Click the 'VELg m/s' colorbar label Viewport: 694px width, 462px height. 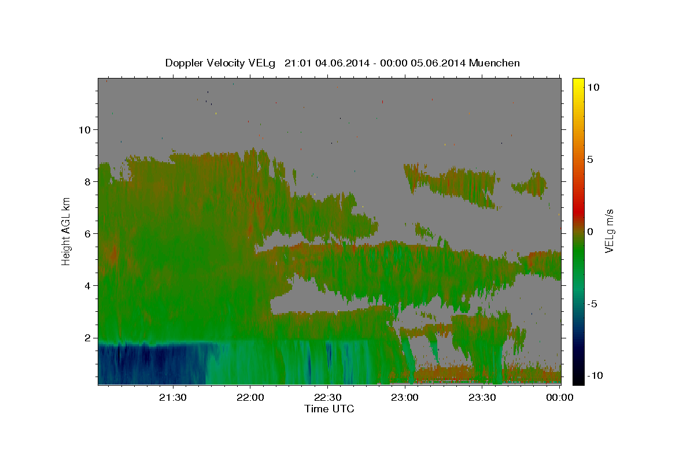(609, 232)
